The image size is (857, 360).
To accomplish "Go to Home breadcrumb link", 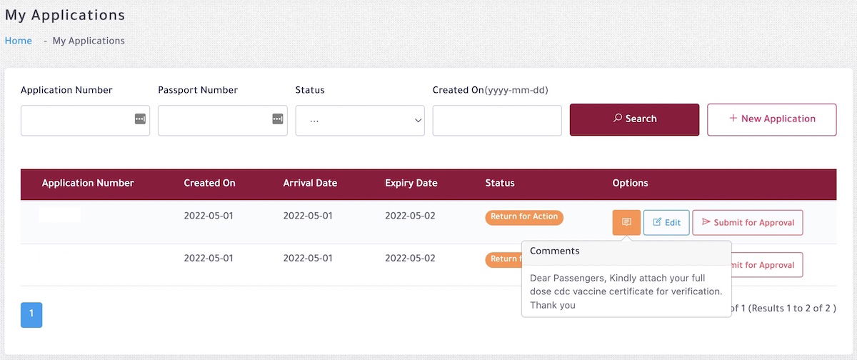I will [x=19, y=41].
